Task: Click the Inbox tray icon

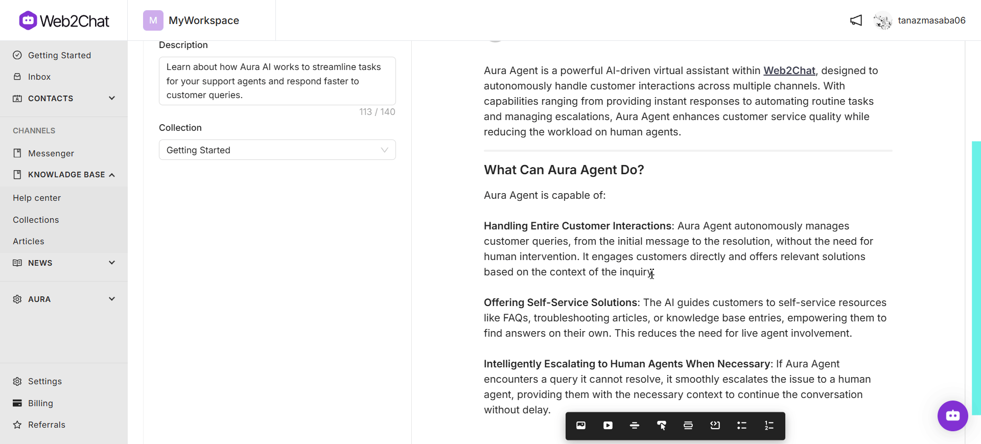Action: pos(17,77)
